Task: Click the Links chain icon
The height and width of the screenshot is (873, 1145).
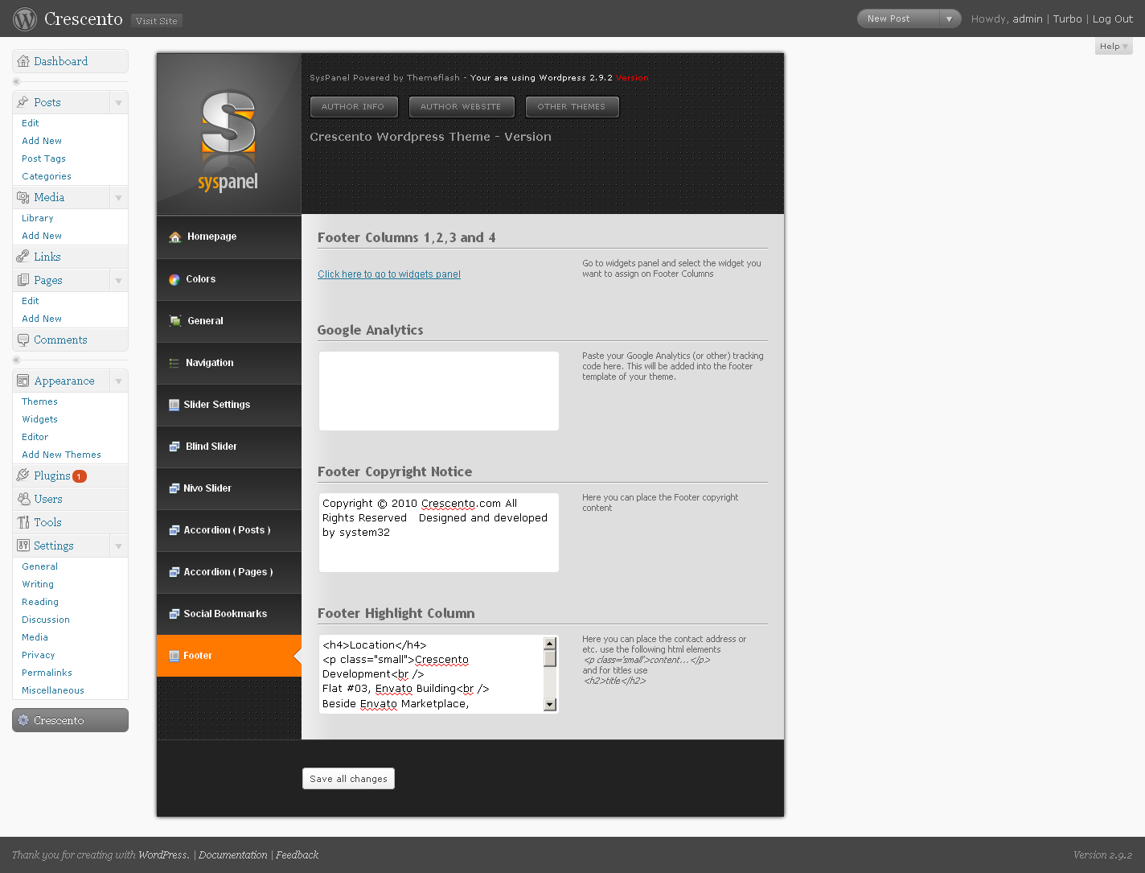Action: 23,257
